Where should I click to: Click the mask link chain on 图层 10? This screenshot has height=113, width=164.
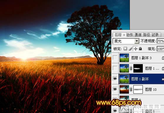pos(131,89)
